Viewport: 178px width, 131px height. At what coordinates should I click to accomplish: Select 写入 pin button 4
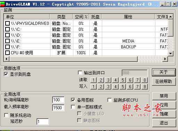[x=115, y=86]
